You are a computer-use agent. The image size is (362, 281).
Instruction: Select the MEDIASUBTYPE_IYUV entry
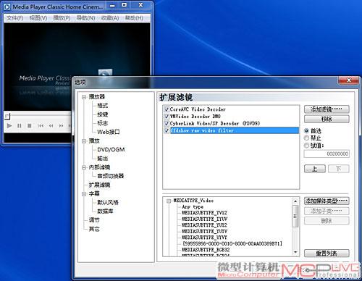click(x=204, y=219)
